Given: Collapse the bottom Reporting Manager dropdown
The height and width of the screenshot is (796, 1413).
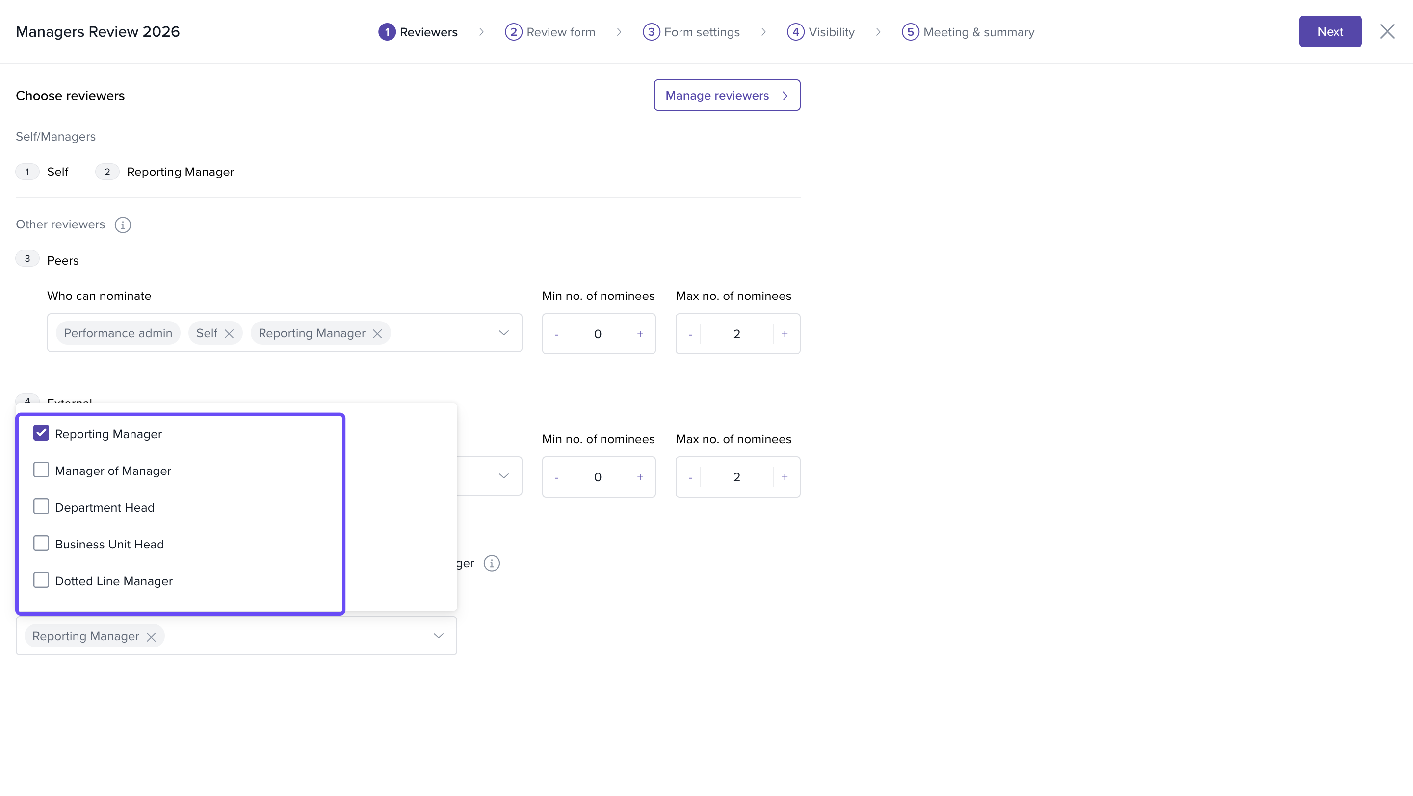Looking at the screenshot, I should point(438,636).
